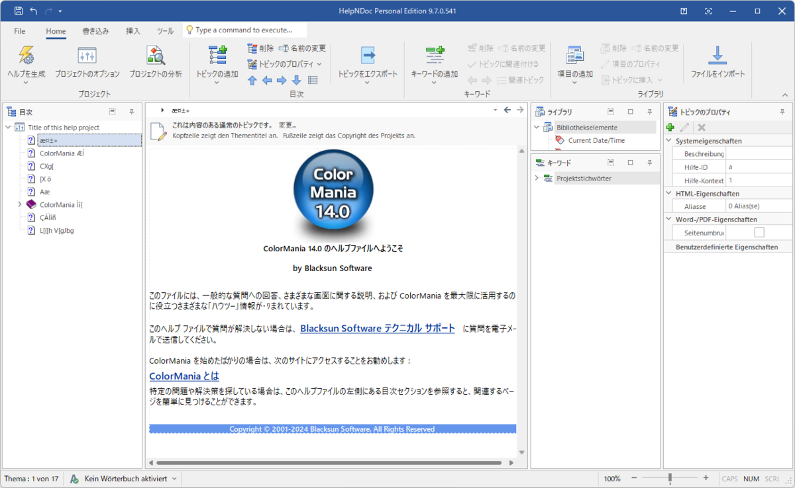This screenshot has height=488, width=795.
Task: Delete the topic with 削除 in 目次 group
Action: [x=260, y=48]
